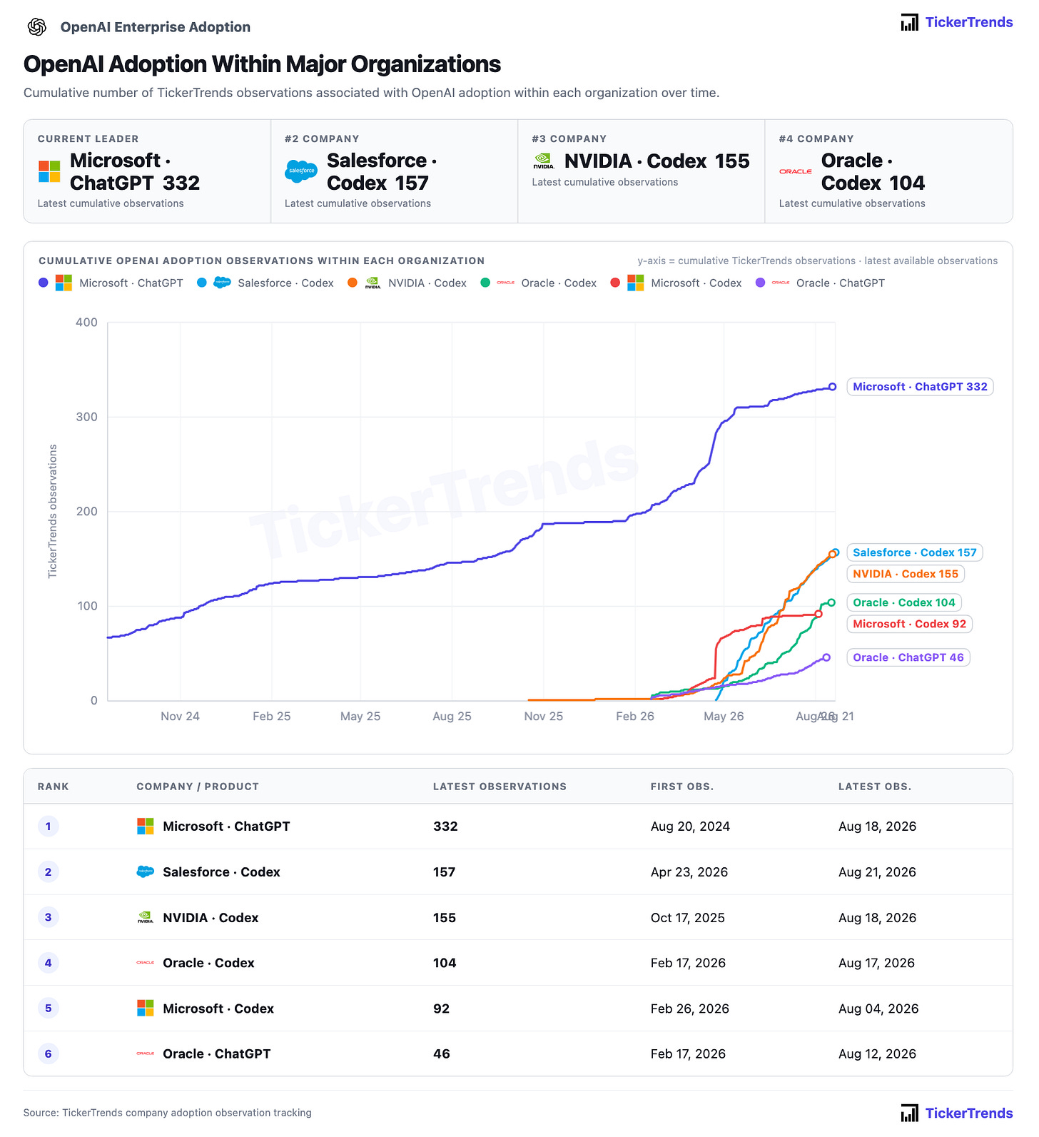Screen dimensions: 1039x1137
Task: Click the end-point marker of the Microsoft ChatGPT line
Action: pos(832,387)
